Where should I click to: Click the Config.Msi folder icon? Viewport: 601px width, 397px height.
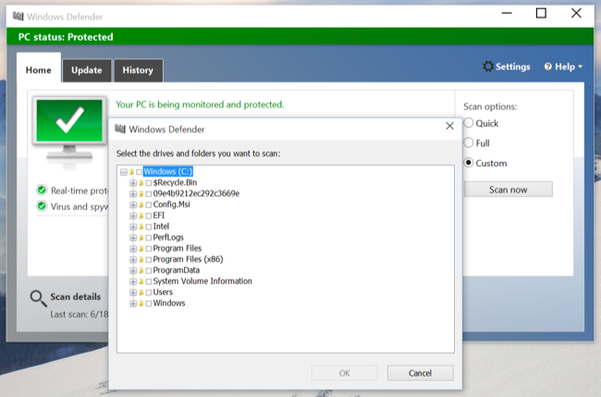click(x=141, y=205)
